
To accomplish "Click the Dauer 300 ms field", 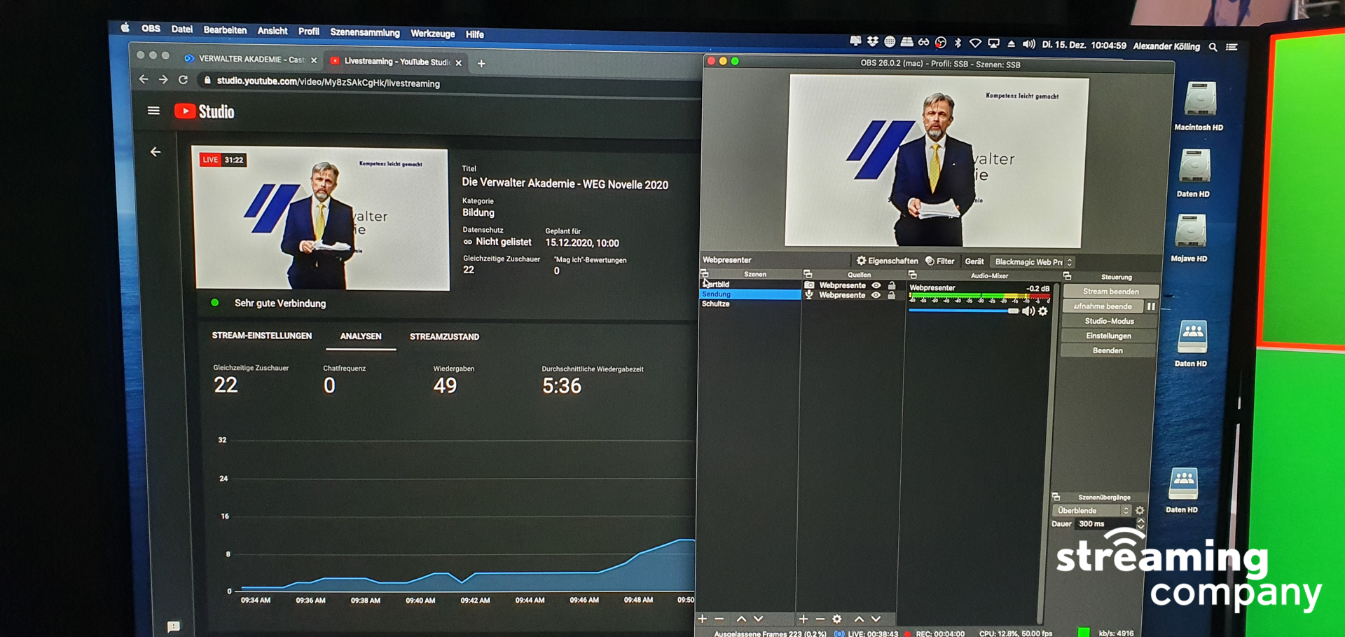I will pyautogui.click(x=1105, y=523).
